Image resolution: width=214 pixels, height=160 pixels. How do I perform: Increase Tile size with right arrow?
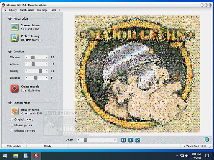(46, 57)
